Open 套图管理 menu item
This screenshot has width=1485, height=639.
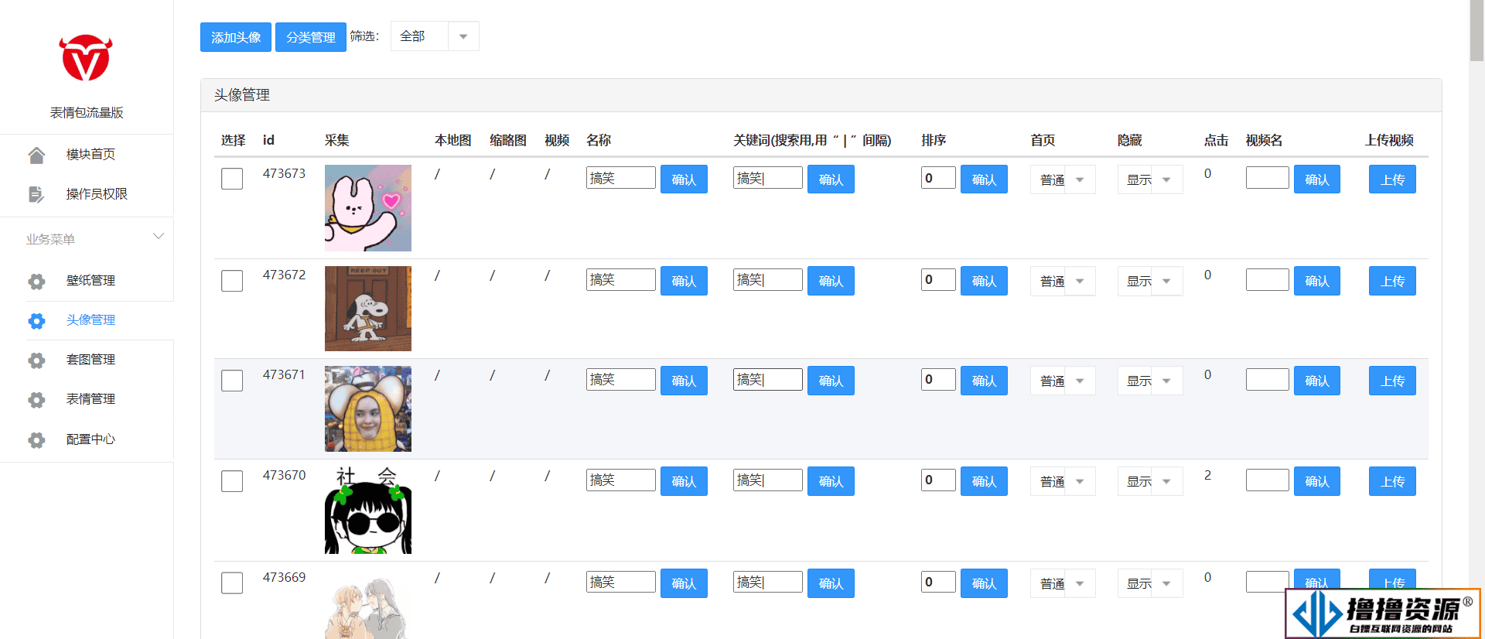90,359
